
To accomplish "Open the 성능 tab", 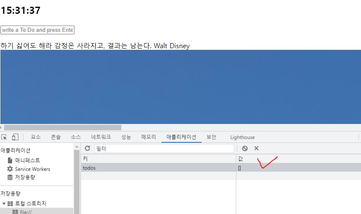I will pyautogui.click(x=126, y=137).
